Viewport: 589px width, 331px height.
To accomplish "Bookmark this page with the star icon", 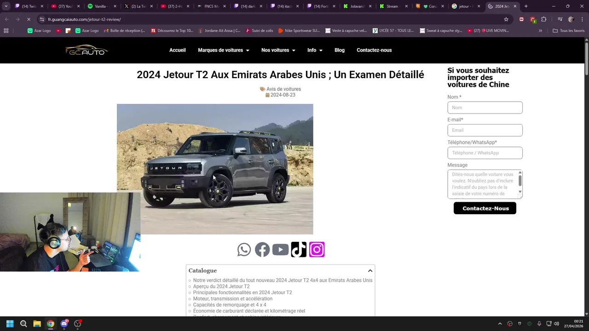I will coord(506,19).
